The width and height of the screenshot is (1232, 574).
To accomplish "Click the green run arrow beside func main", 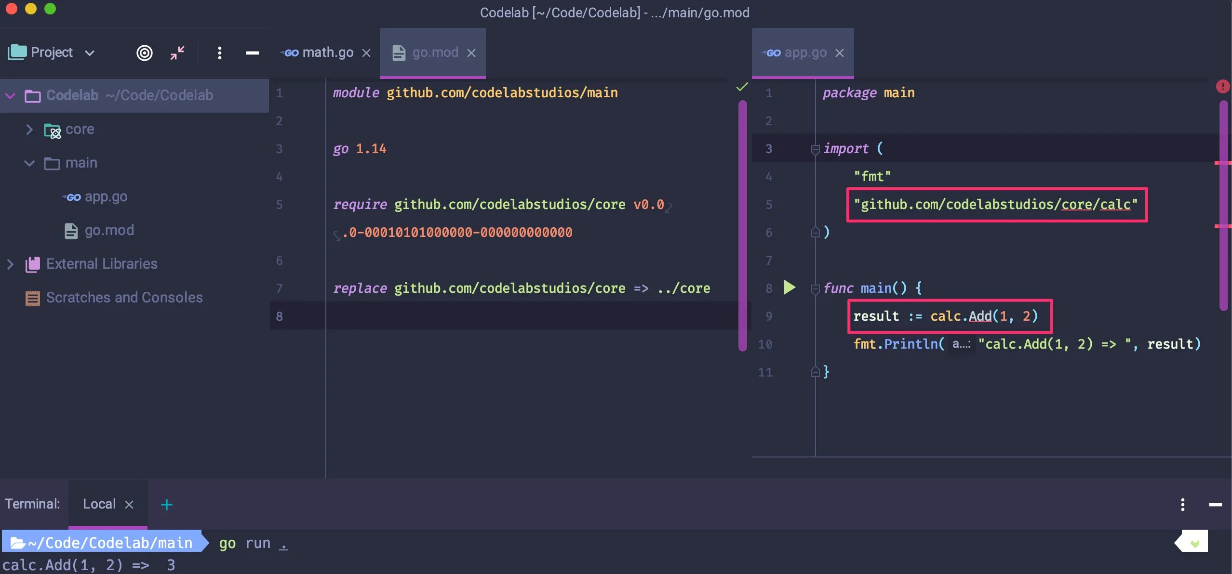I will pyautogui.click(x=789, y=287).
